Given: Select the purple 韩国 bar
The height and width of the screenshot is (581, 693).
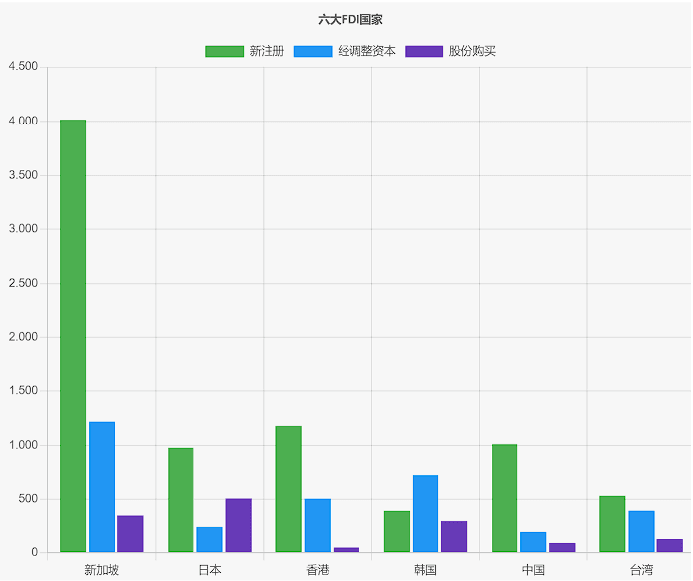Looking at the screenshot, I should point(454,537).
